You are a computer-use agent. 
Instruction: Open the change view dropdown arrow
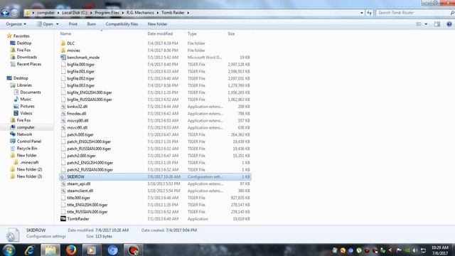(426, 24)
